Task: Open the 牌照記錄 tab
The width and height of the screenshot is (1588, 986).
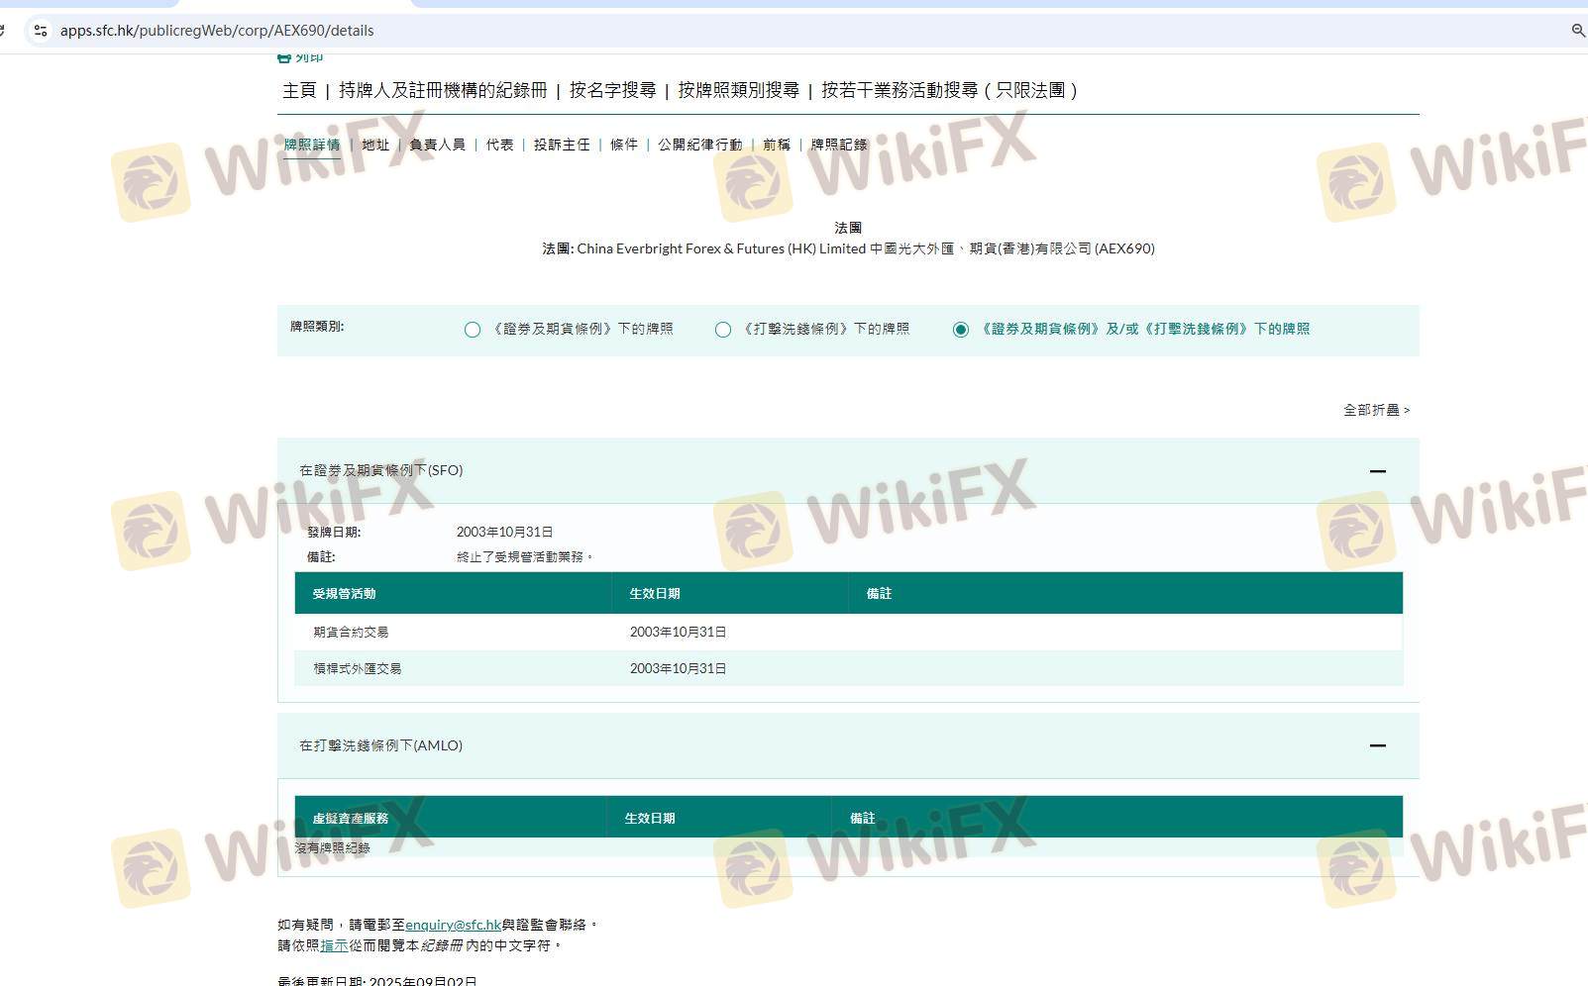Action: click(x=838, y=145)
